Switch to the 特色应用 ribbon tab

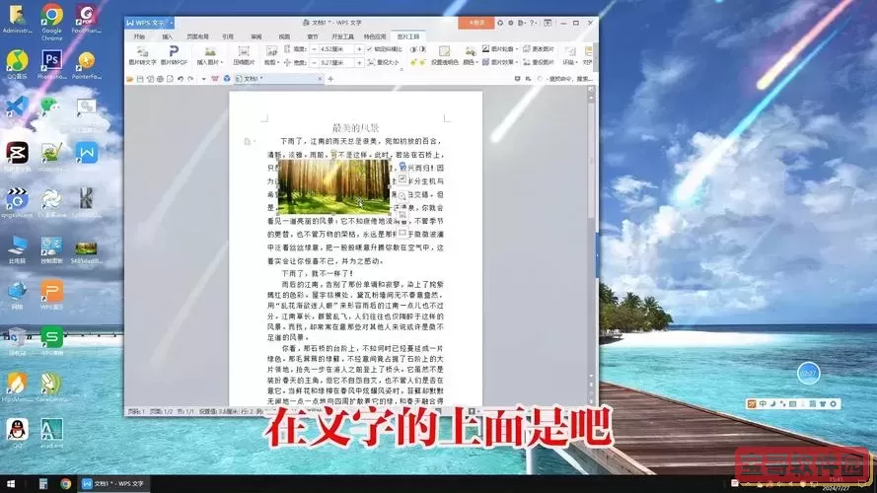tap(375, 36)
